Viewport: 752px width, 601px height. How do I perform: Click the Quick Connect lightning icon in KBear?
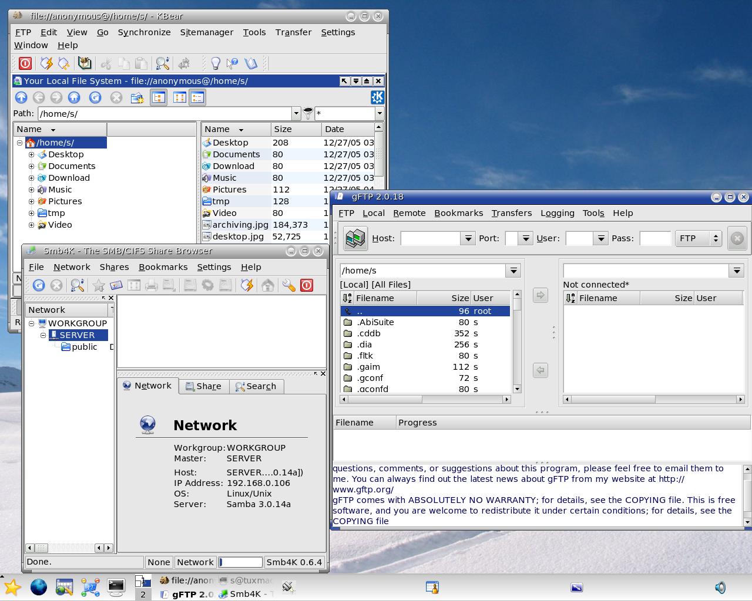[x=46, y=63]
